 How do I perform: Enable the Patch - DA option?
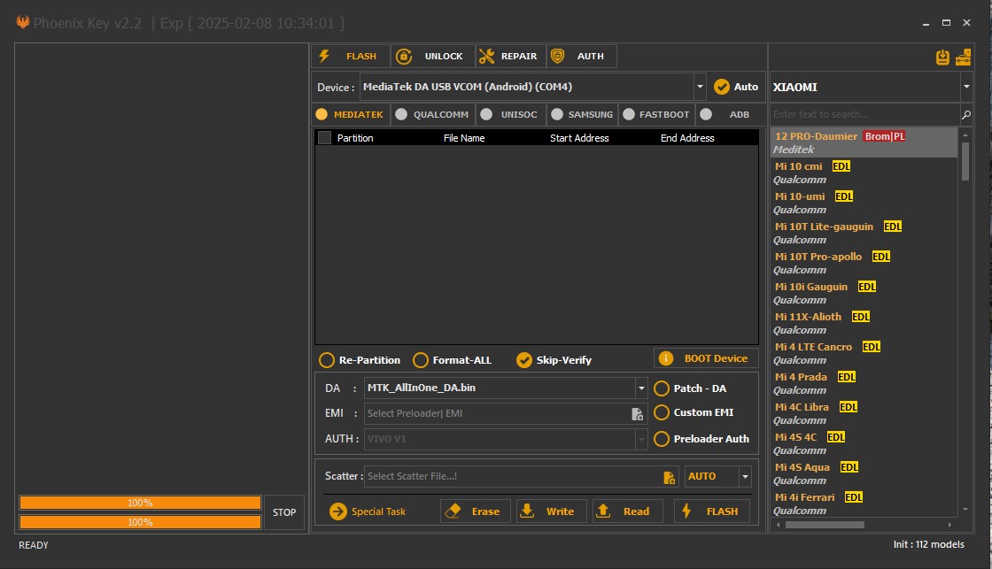click(662, 388)
